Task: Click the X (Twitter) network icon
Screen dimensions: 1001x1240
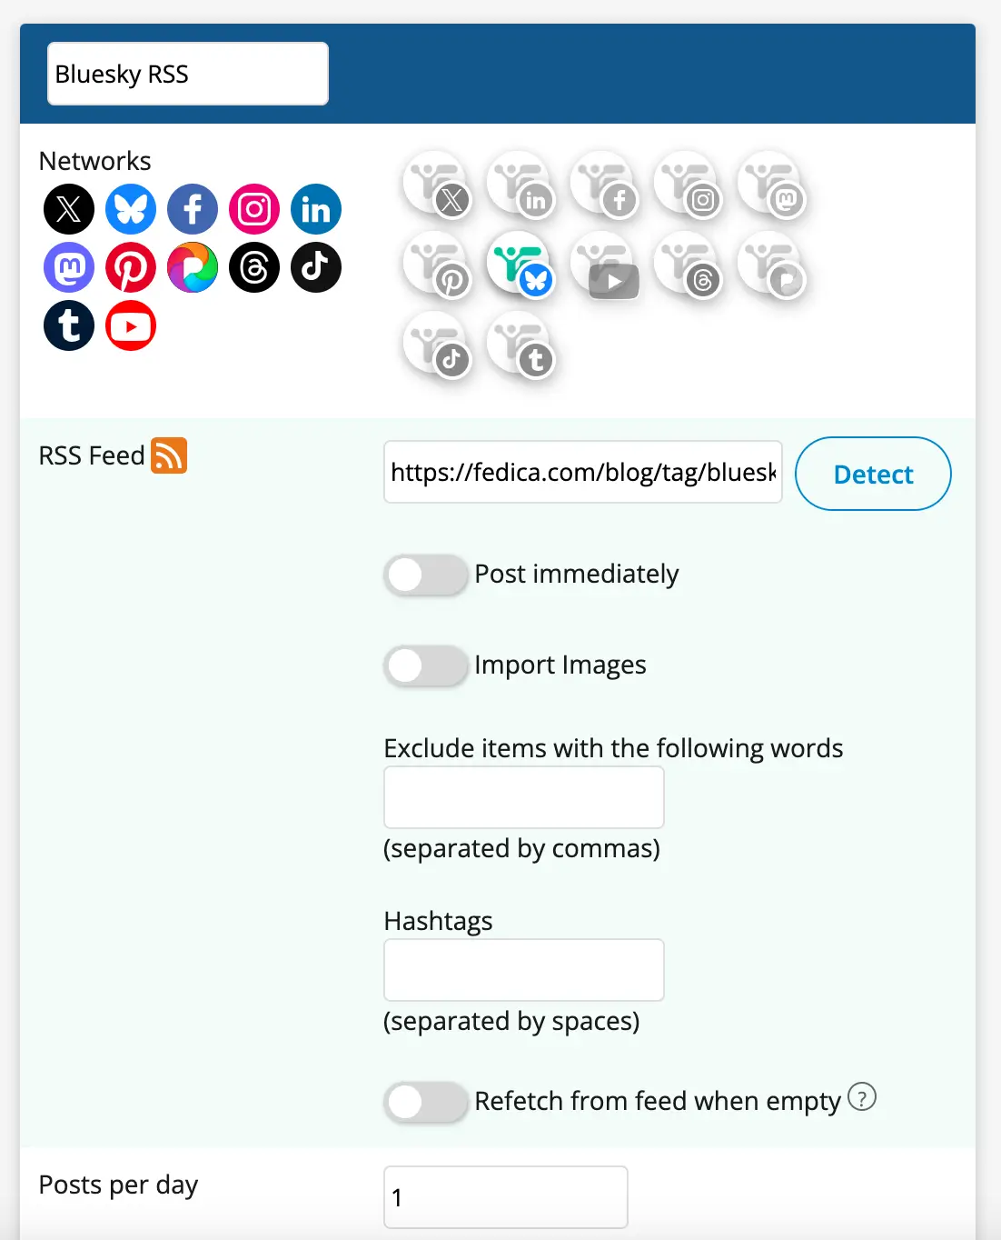Action: (x=69, y=209)
